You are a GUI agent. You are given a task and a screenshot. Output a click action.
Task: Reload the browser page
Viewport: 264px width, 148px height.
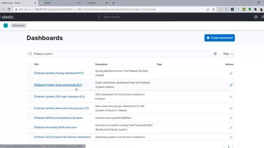[x=9, y=9]
